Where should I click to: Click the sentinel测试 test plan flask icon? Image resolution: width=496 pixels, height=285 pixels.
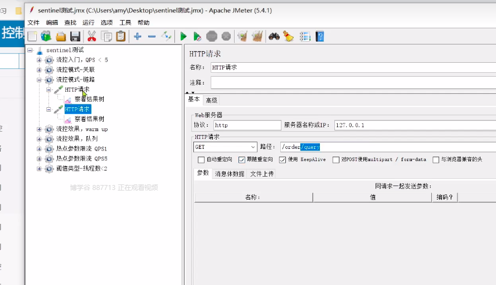click(x=40, y=50)
